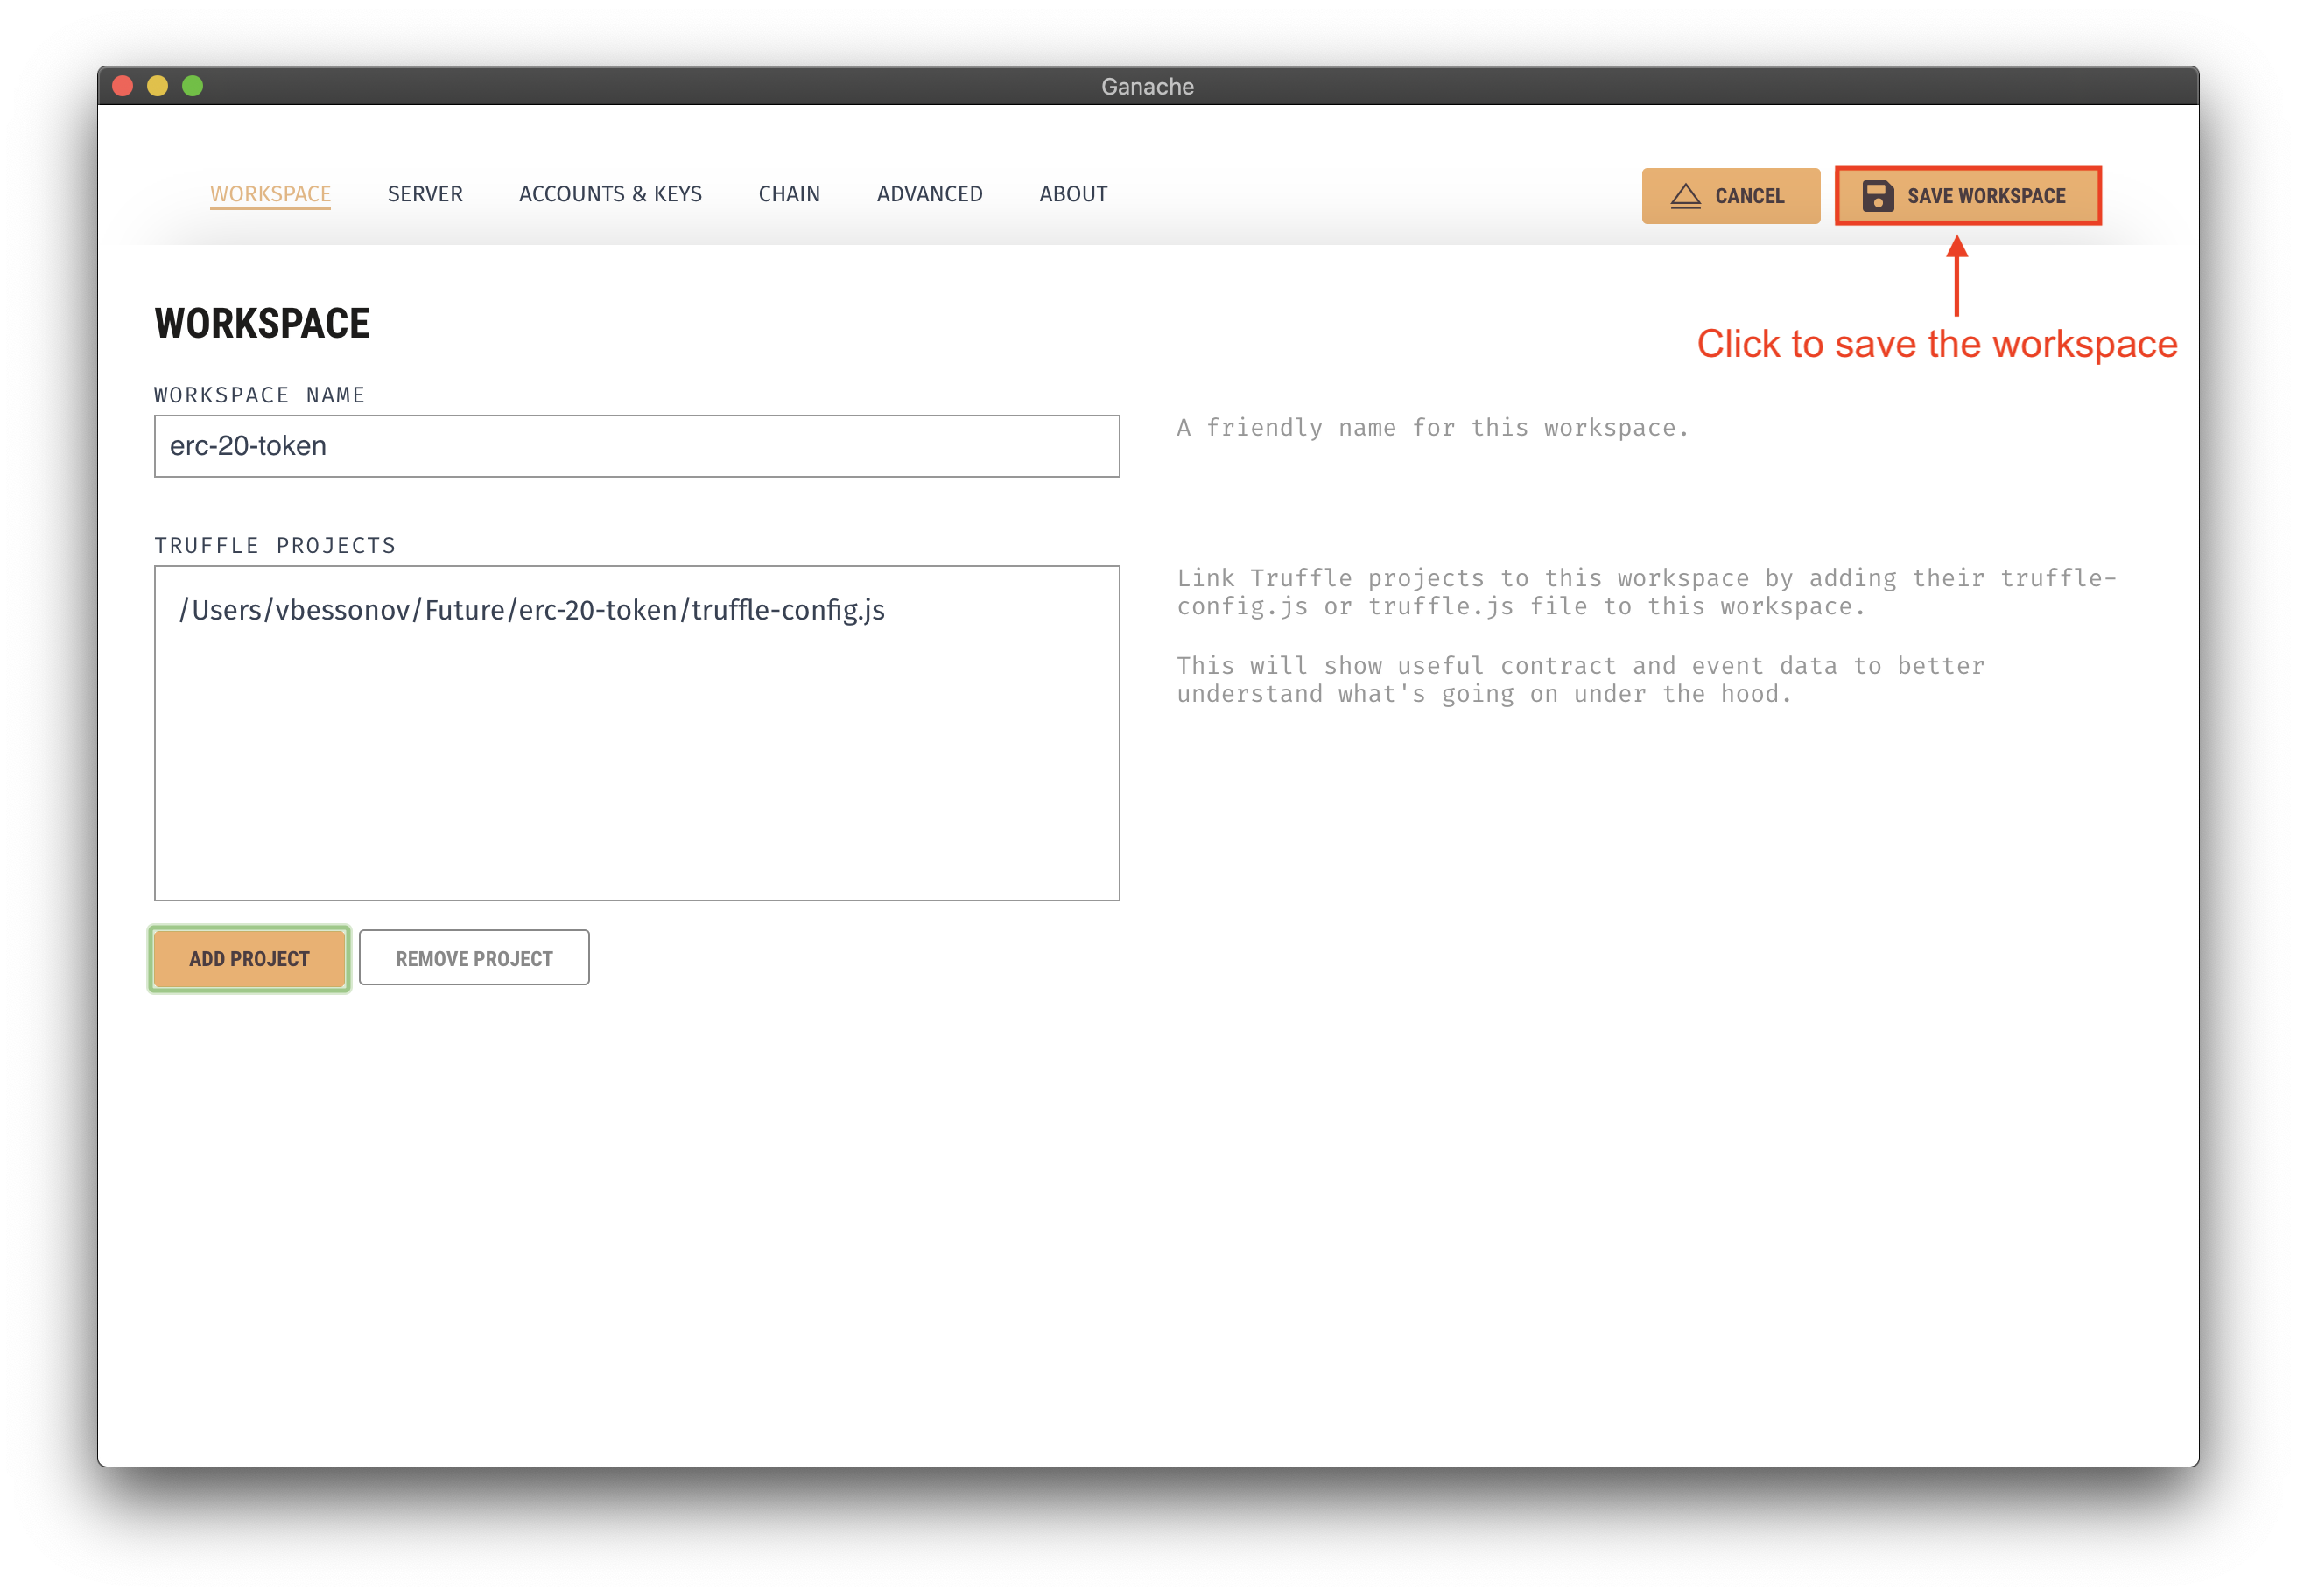The height and width of the screenshot is (1596, 2297).
Task: Click the Workspace page heading
Action: tap(262, 324)
